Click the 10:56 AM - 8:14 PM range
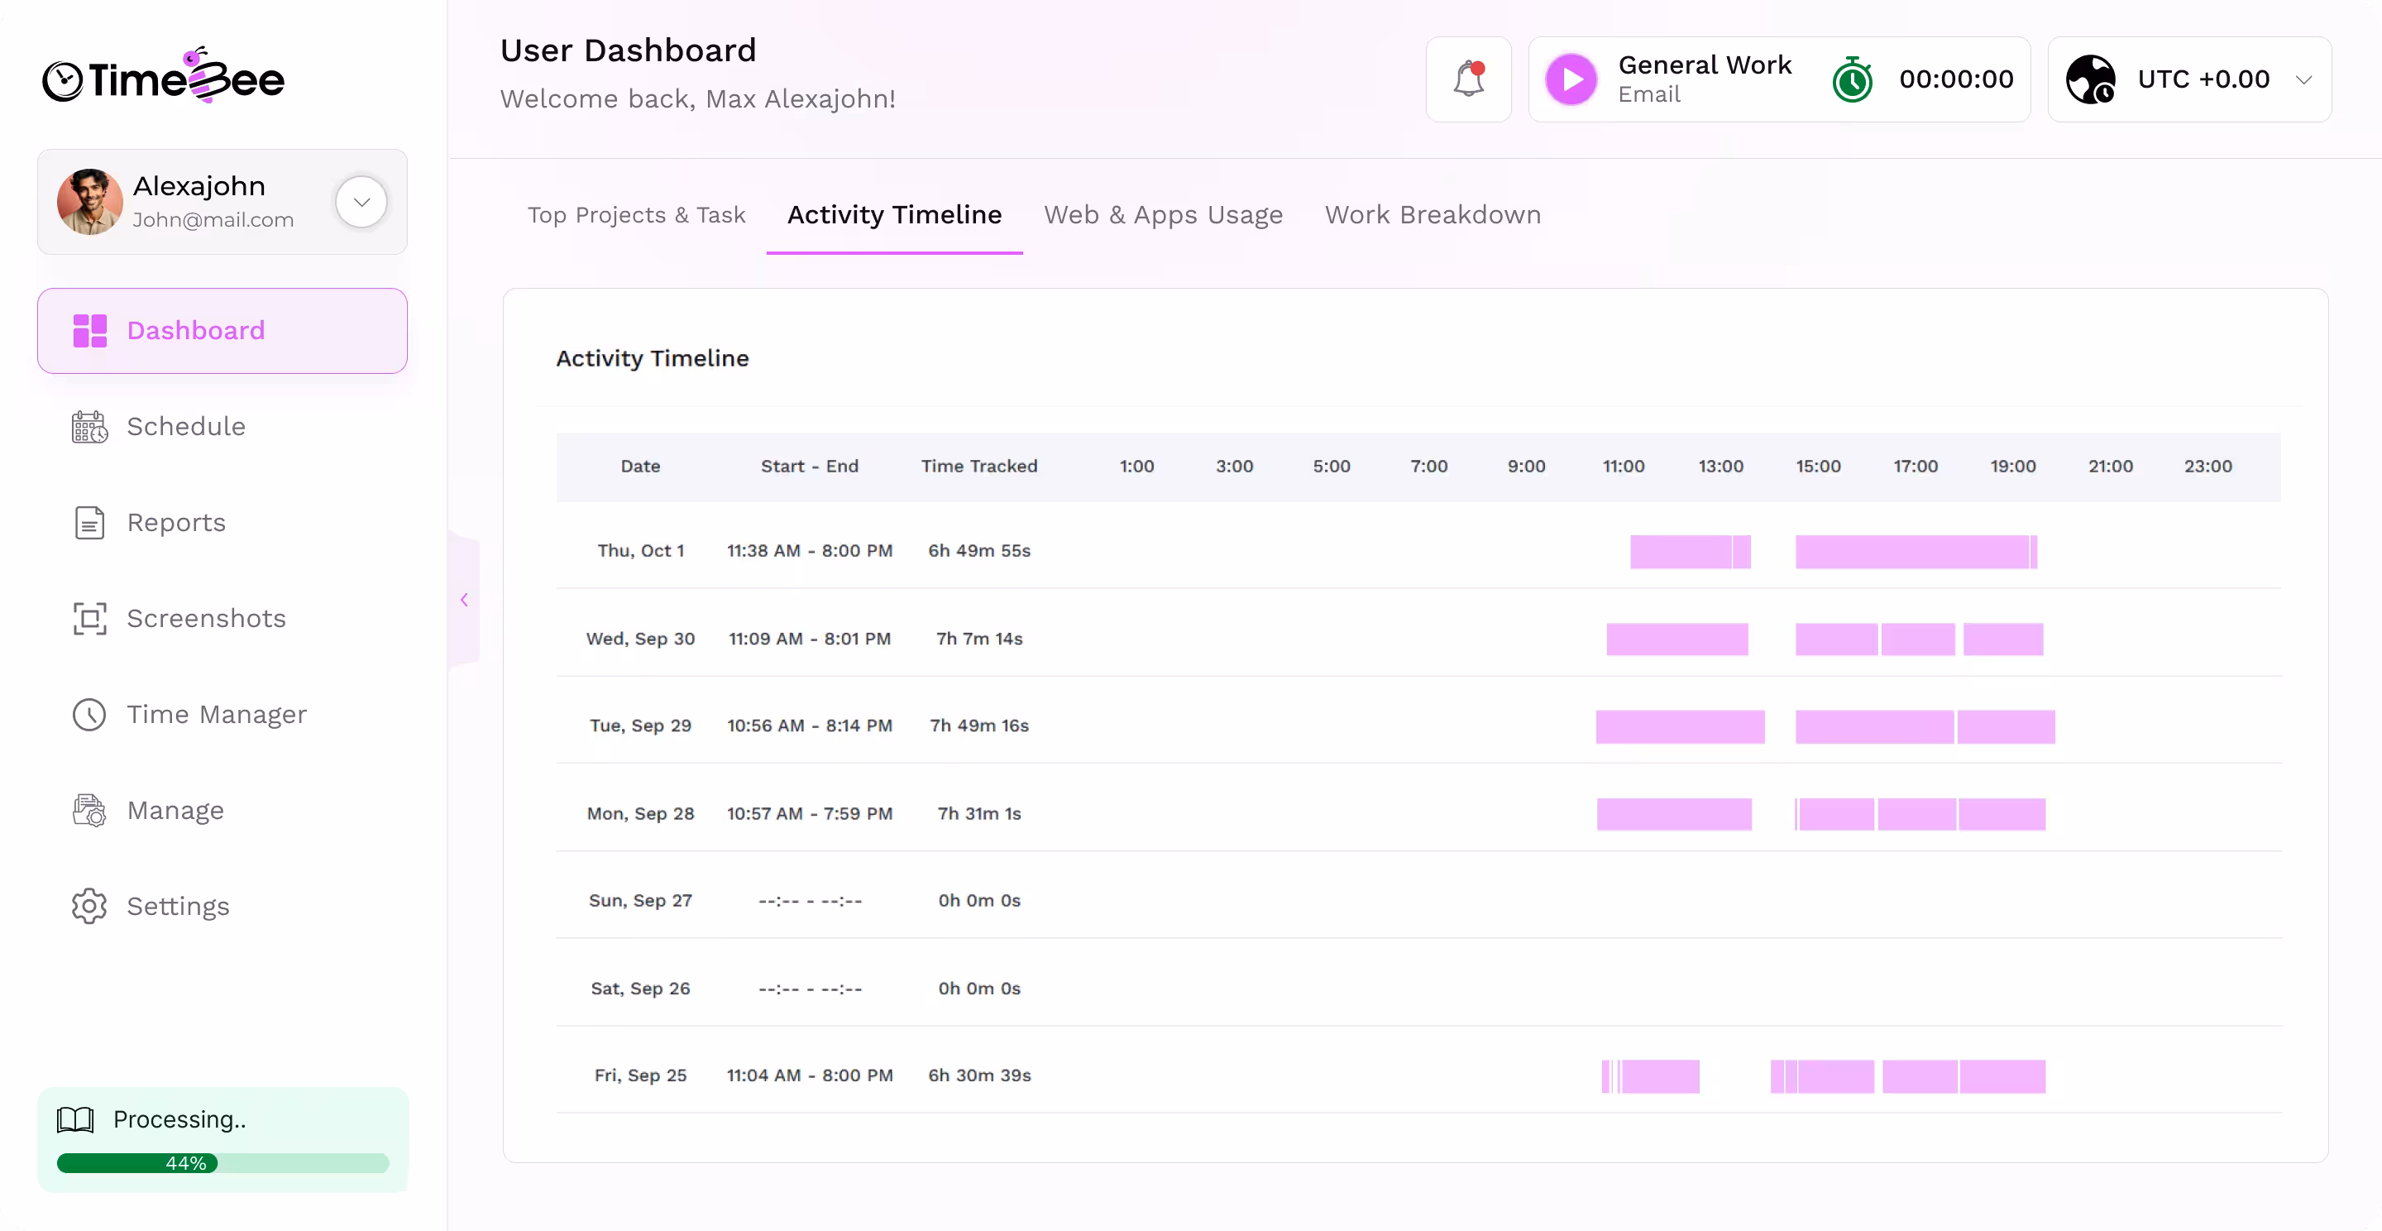This screenshot has width=2382, height=1231. coord(809,726)
